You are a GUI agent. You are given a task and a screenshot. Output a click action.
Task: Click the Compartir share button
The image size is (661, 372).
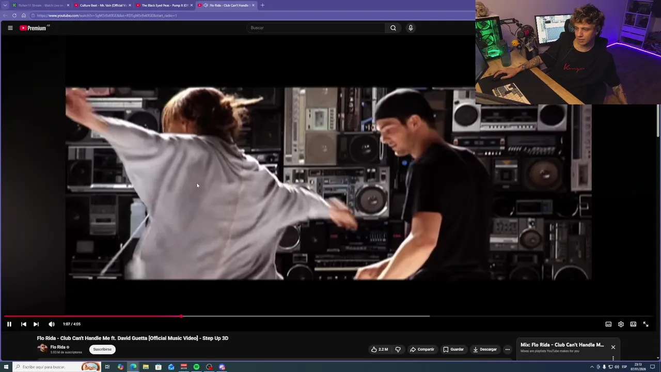click(422, 349)
